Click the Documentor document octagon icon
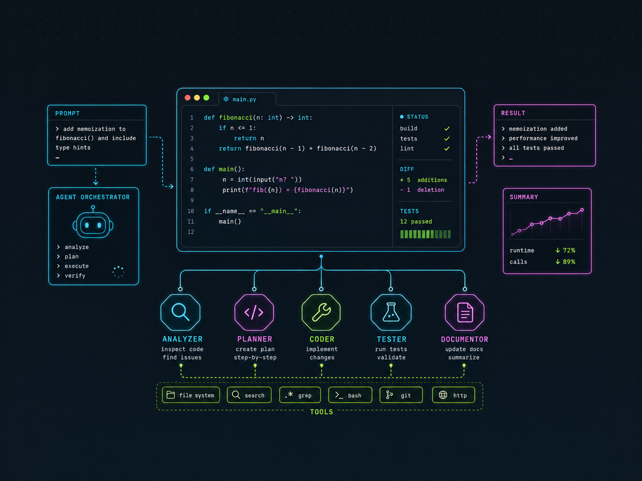Viewport: 642px width, 481px height. (464, 312)
